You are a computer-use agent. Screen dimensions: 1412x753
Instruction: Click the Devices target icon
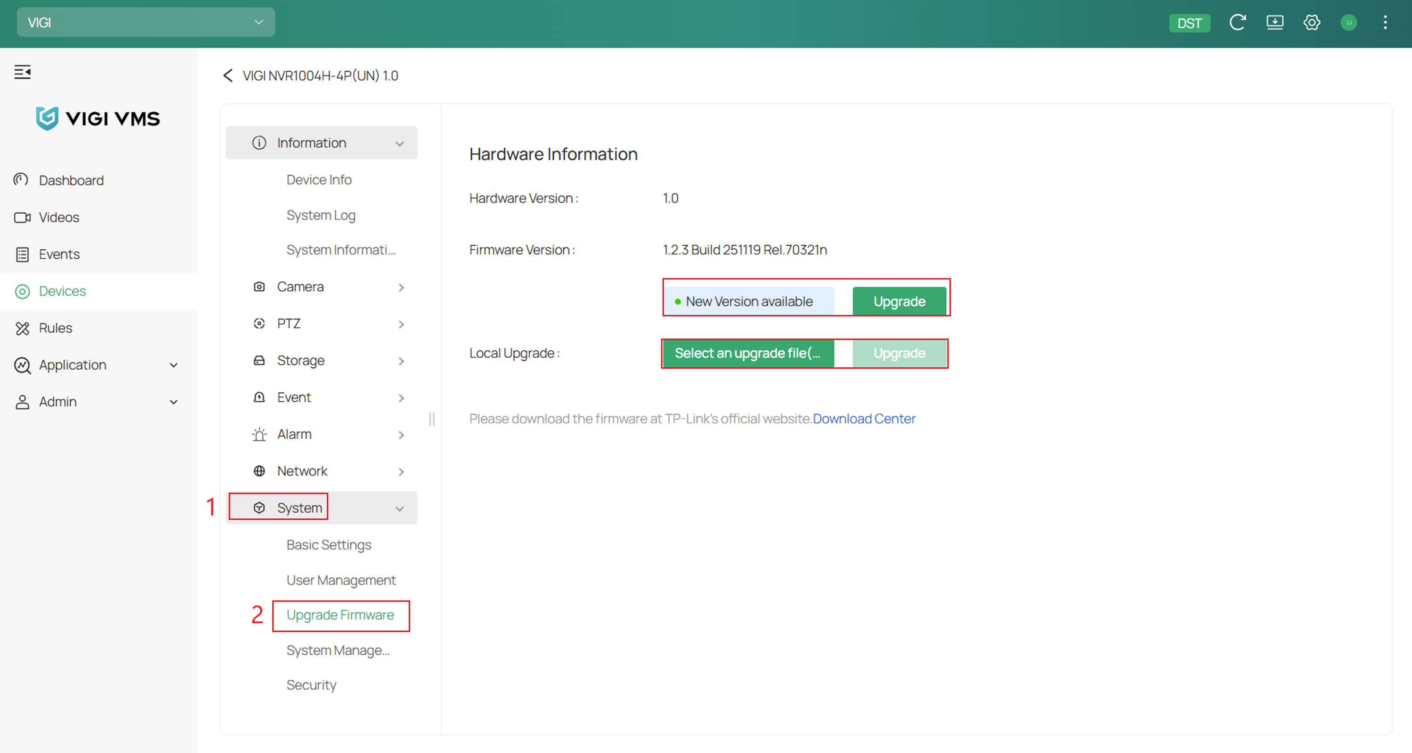click(23, 291)
